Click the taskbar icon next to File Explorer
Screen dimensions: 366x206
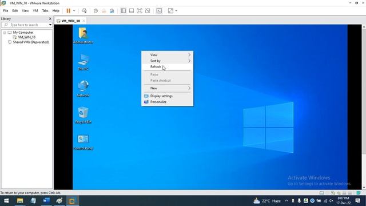click(33, 201)
